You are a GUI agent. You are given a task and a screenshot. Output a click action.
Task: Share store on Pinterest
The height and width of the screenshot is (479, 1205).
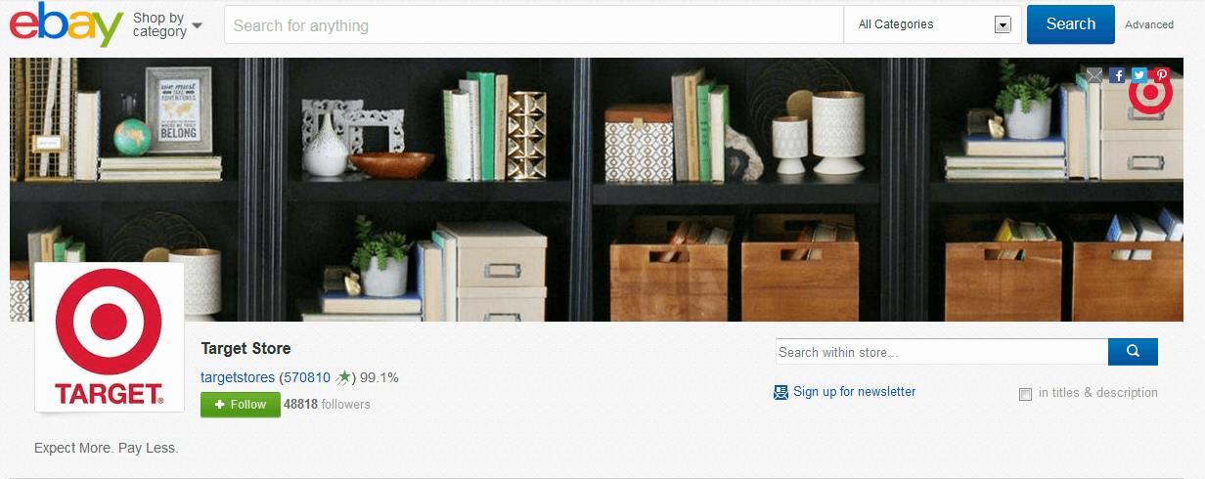pos(1162,75)
